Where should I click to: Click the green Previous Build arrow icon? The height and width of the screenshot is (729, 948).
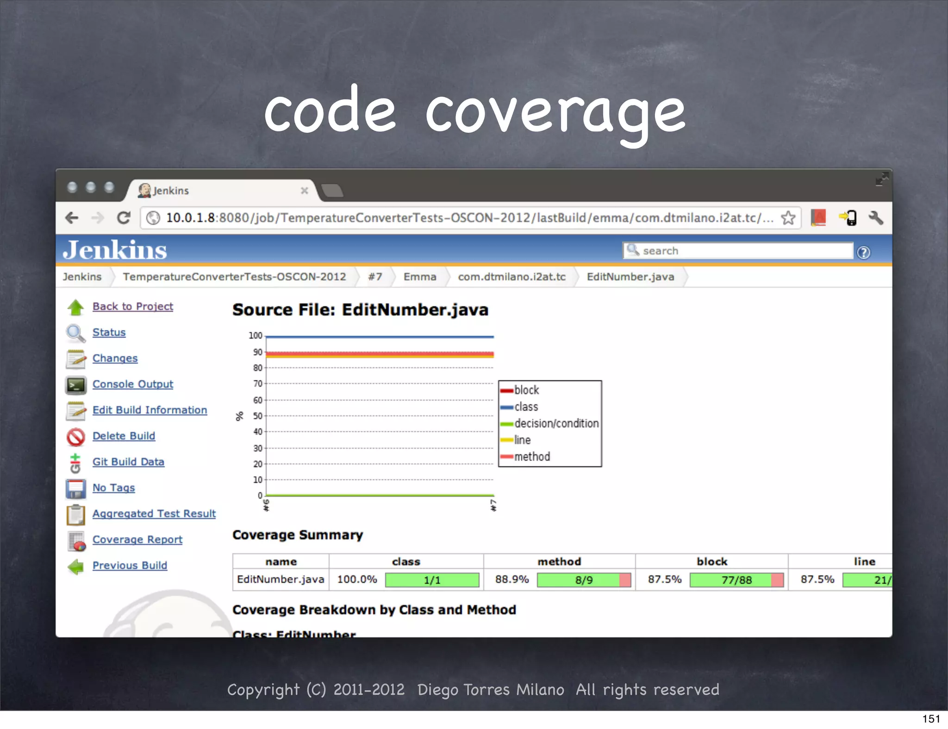[x=75, y=566]
